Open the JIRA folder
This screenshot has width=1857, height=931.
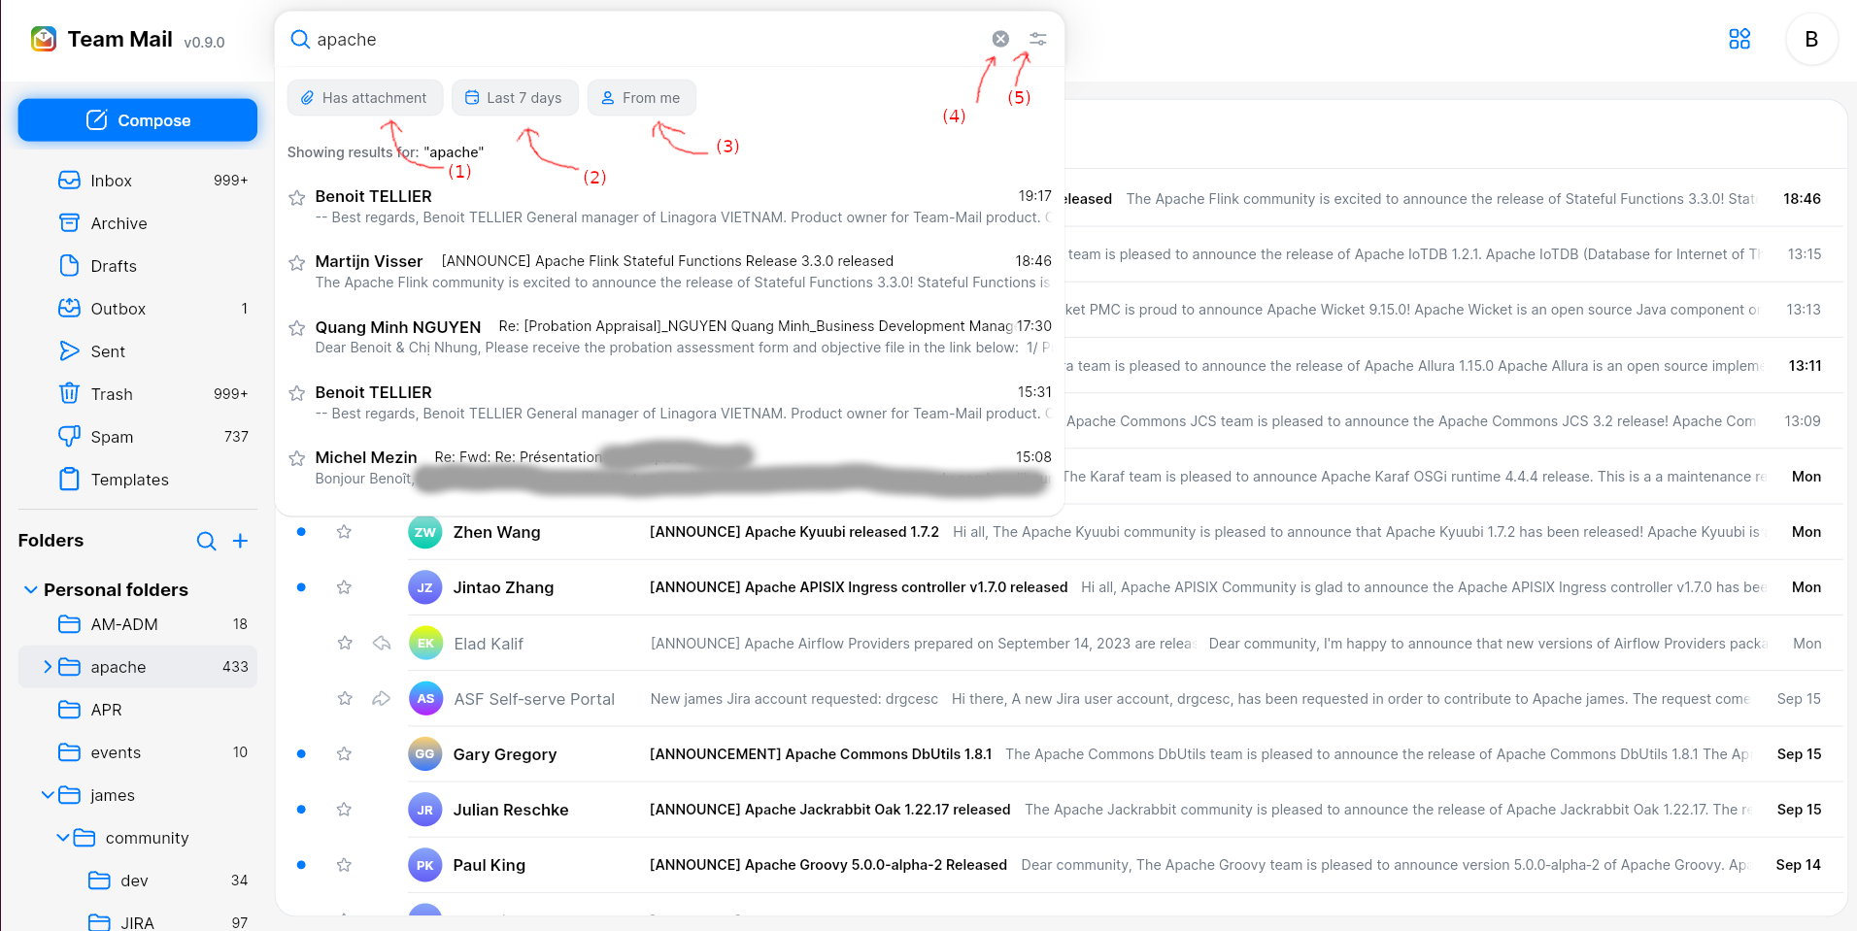tap(138, 922)
